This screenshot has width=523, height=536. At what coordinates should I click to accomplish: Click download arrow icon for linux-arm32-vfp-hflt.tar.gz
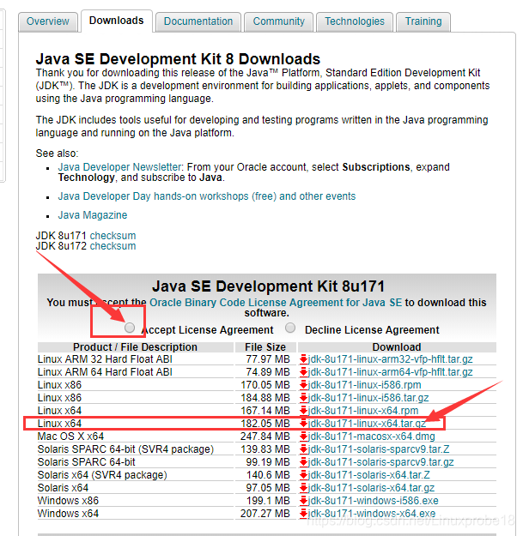click(303, 359)
